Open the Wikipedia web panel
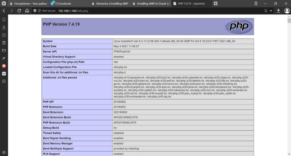 click(x=4, y=74)
